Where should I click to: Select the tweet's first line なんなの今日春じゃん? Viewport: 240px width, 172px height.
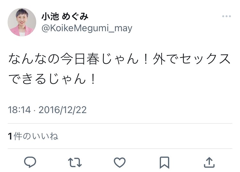[x=74, y=59]
